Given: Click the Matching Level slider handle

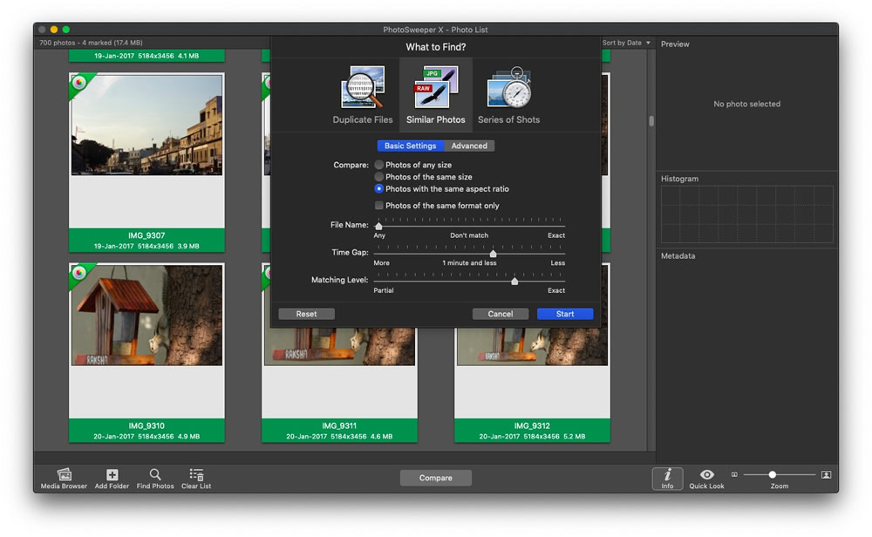Looking at the screenshot, I should pos(514,282).
